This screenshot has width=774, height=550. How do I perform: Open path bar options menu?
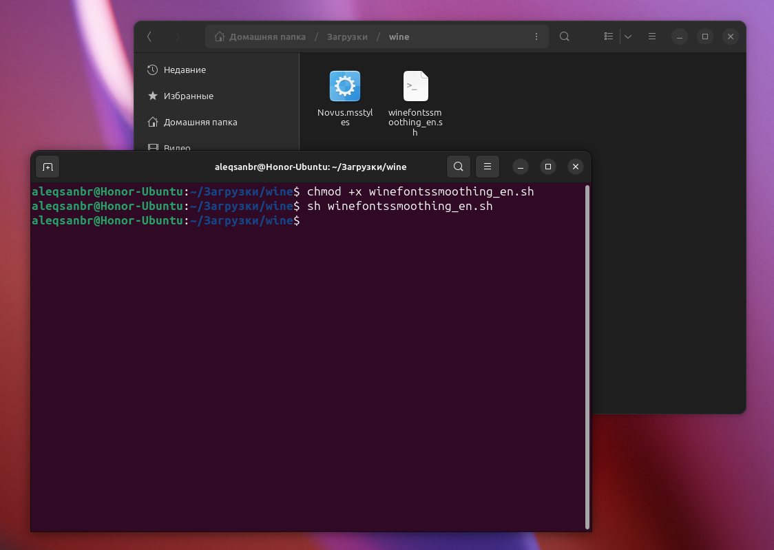click(x=536, y=36)
